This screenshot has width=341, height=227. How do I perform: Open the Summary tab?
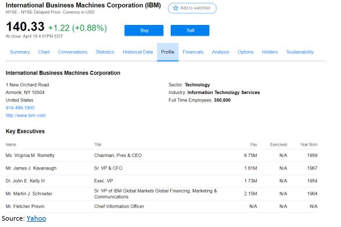[20, 52]
